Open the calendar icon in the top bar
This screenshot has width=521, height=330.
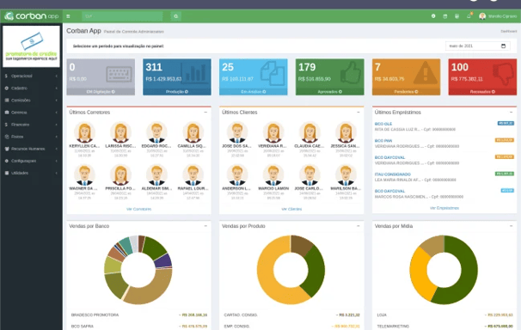point(444,16)
